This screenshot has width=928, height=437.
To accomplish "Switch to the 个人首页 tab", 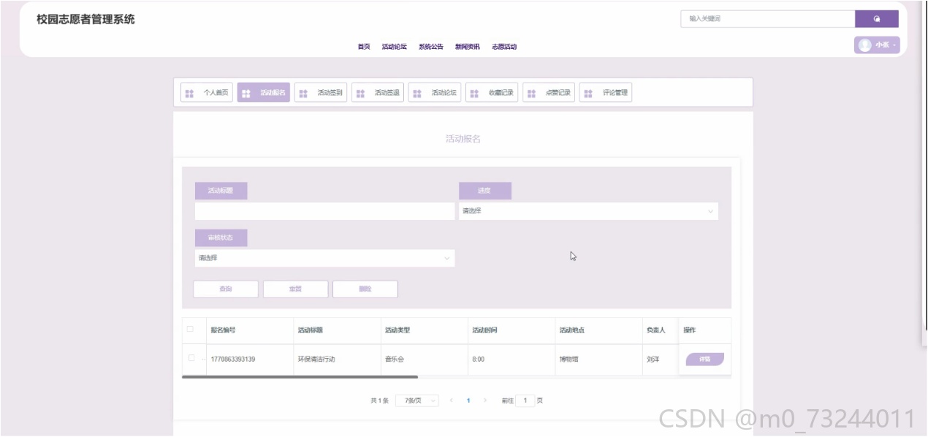I will point(207,93).
